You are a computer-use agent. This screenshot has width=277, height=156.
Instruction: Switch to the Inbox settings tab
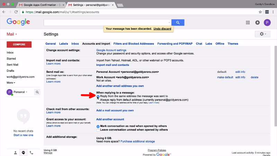click(x=75, y=44)
